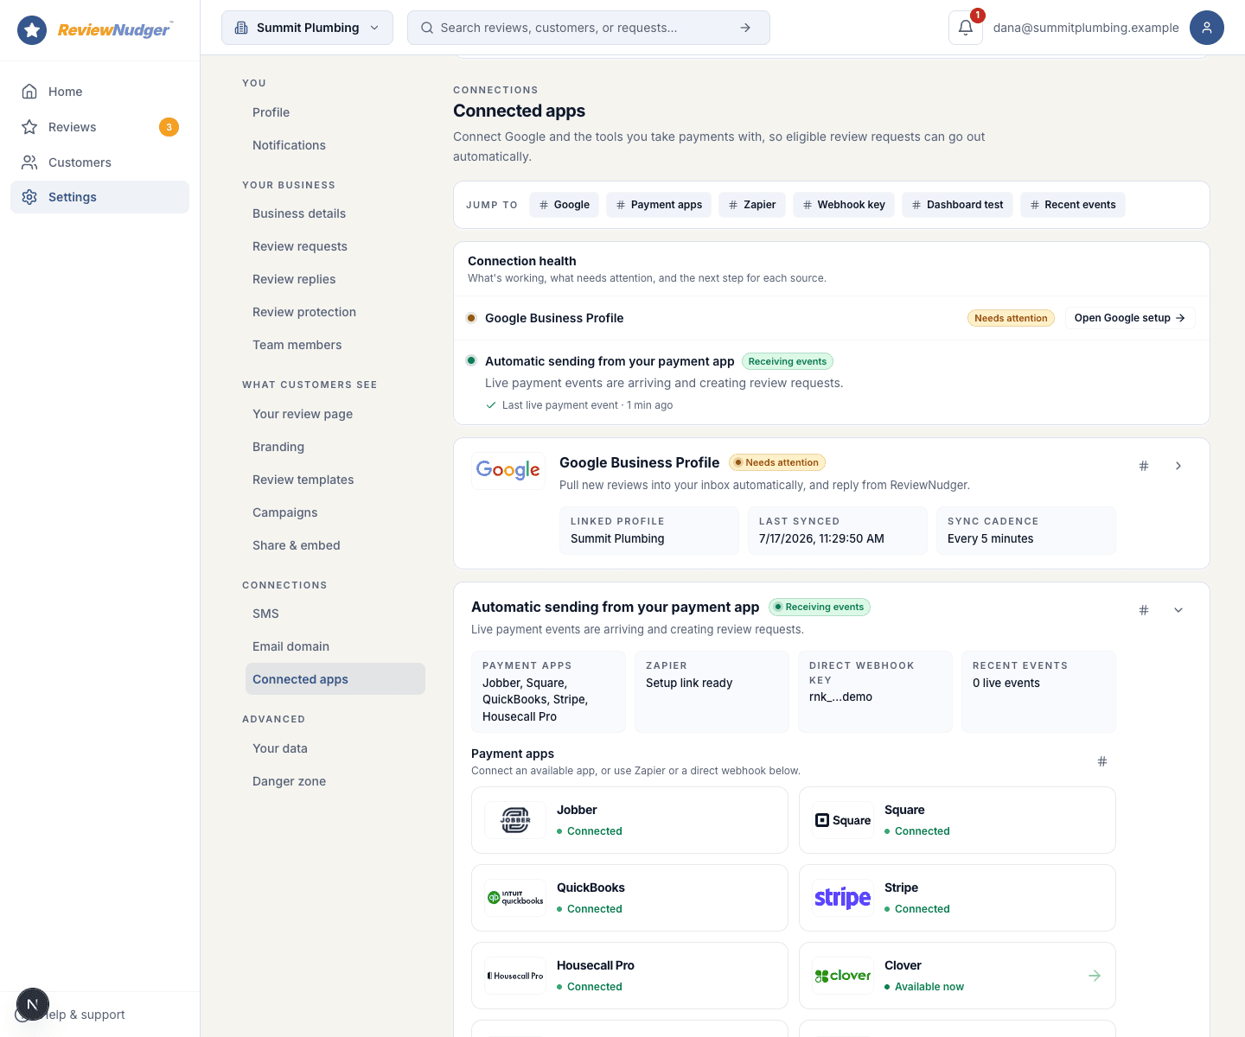The width and height of the screenshot is (1245, 1037).
Task: Click Open Google setup button
Action: tap(1130, 318)
